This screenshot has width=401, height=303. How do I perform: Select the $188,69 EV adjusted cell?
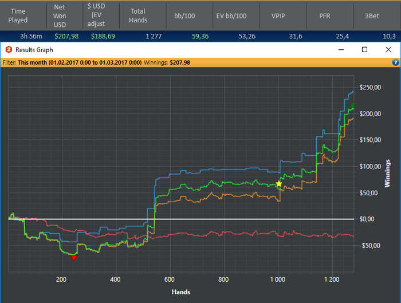[103, 36]
